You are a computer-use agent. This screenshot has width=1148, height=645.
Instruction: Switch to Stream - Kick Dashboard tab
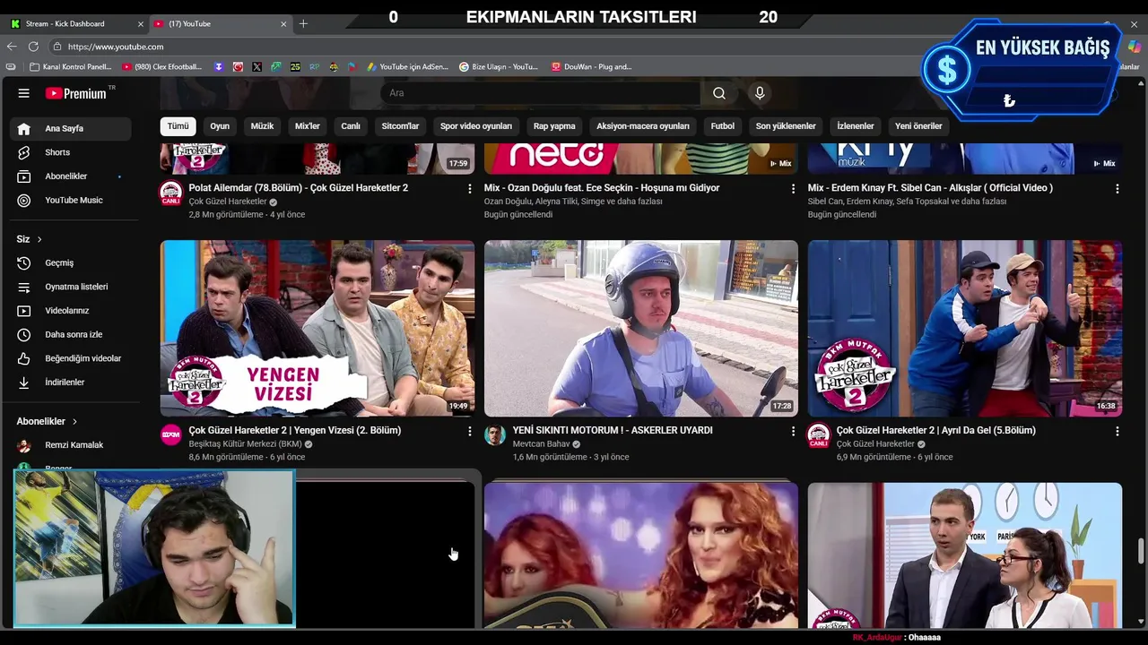tap(75, 23)
